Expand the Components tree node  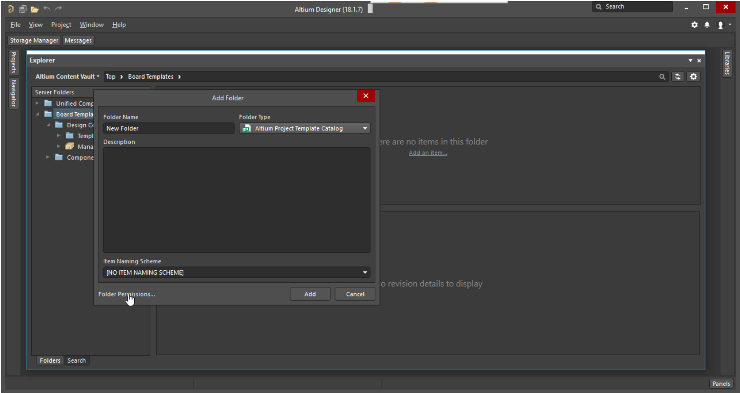point(48,157)
